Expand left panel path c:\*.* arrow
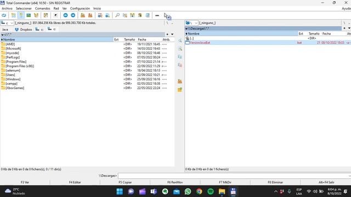The image size is (351, 197). click(x=2, y=34)
